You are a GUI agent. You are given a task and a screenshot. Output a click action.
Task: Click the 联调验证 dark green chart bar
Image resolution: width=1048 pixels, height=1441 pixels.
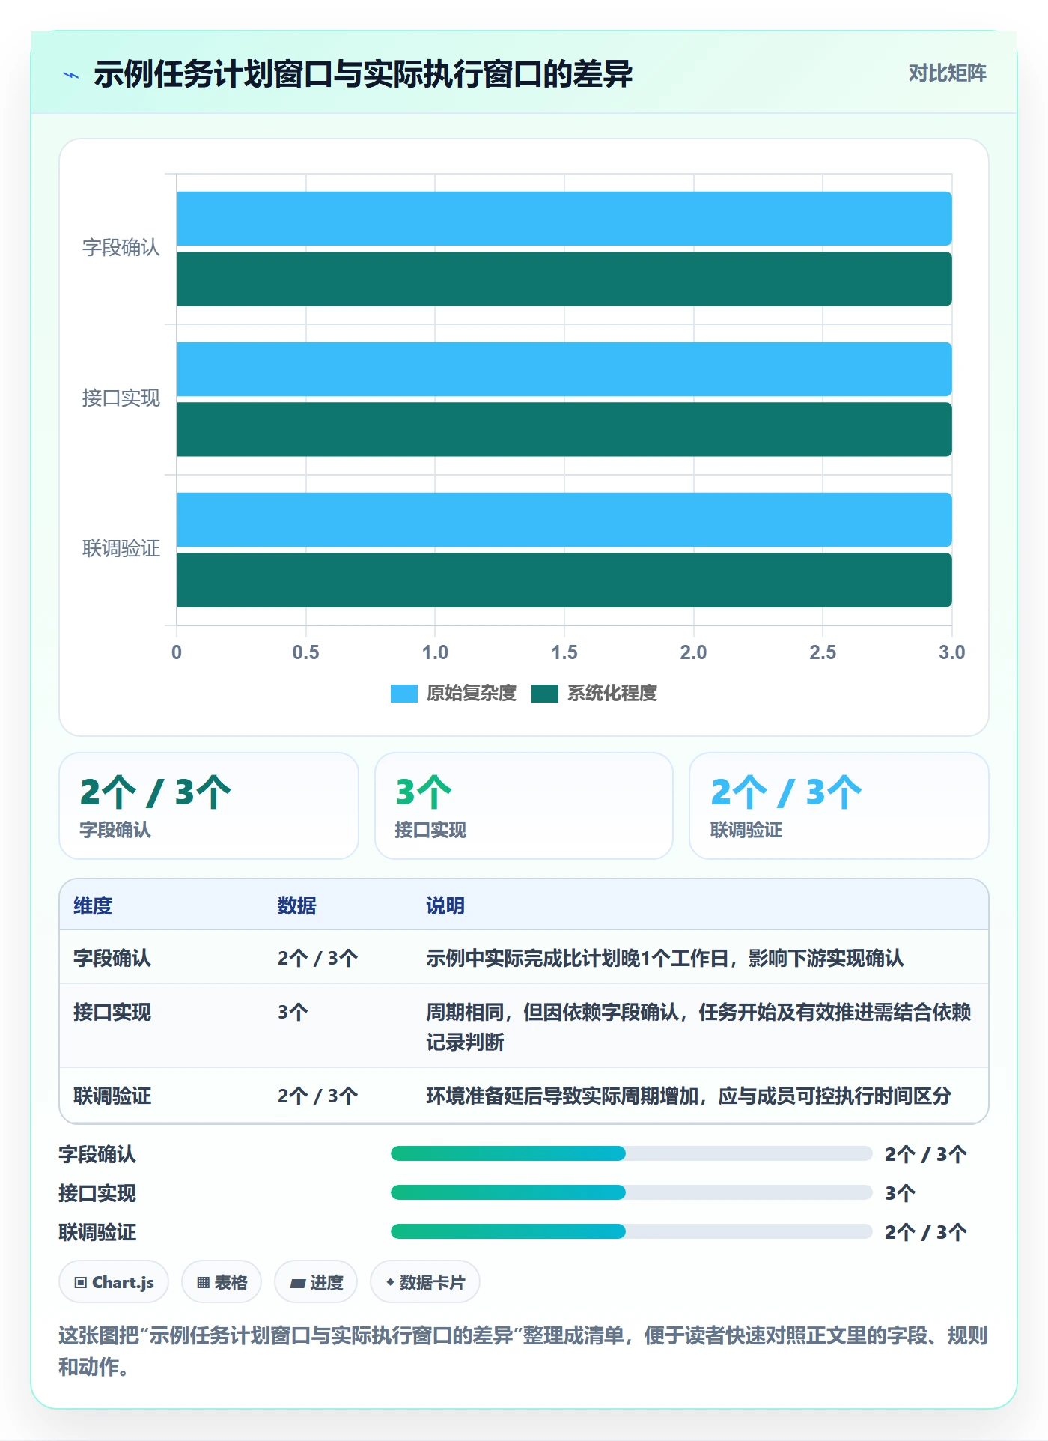click(x=564, y=580)
